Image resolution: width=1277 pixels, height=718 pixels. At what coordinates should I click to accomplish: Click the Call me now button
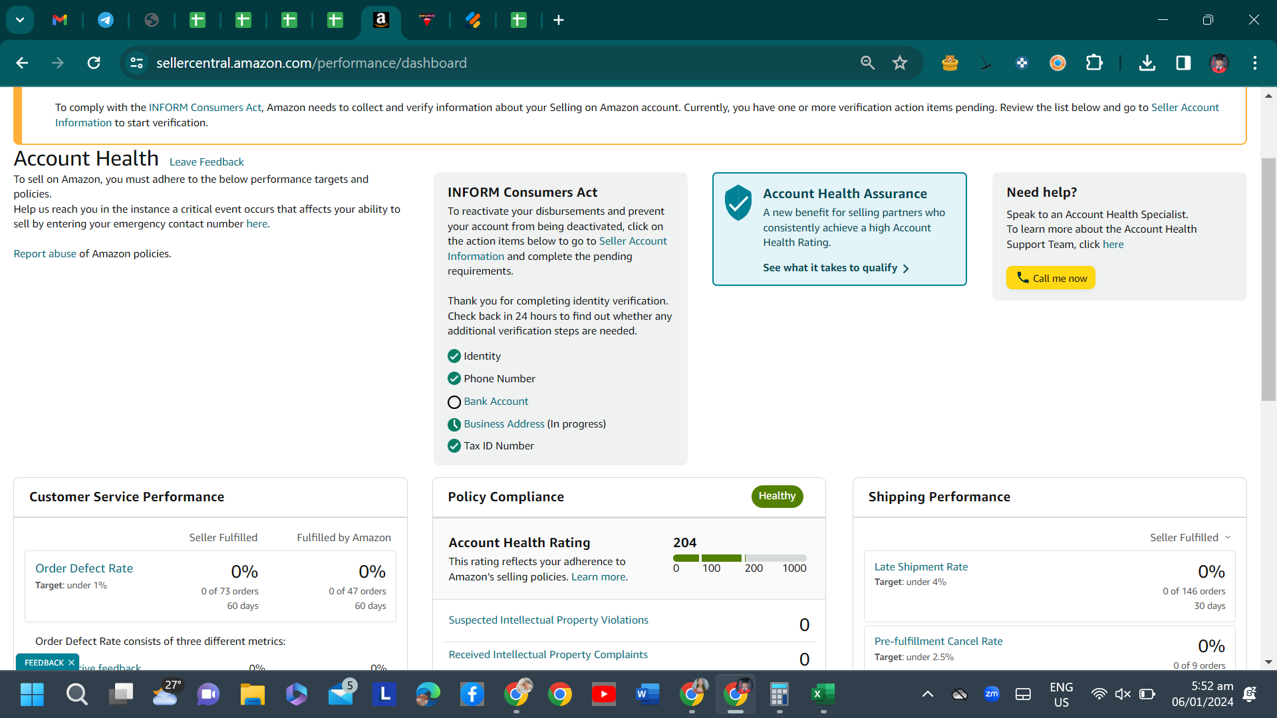click(x=1051, y=278)
